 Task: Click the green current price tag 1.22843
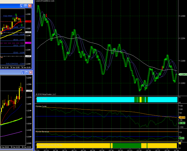click(183, 74)
